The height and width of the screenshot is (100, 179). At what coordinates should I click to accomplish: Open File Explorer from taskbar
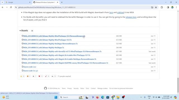(x=118, y=97)
